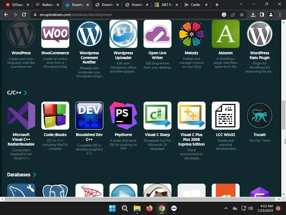Open the Visual C Sharp icon
Screen dimensions: 286x215
click(x=158, y=116)
